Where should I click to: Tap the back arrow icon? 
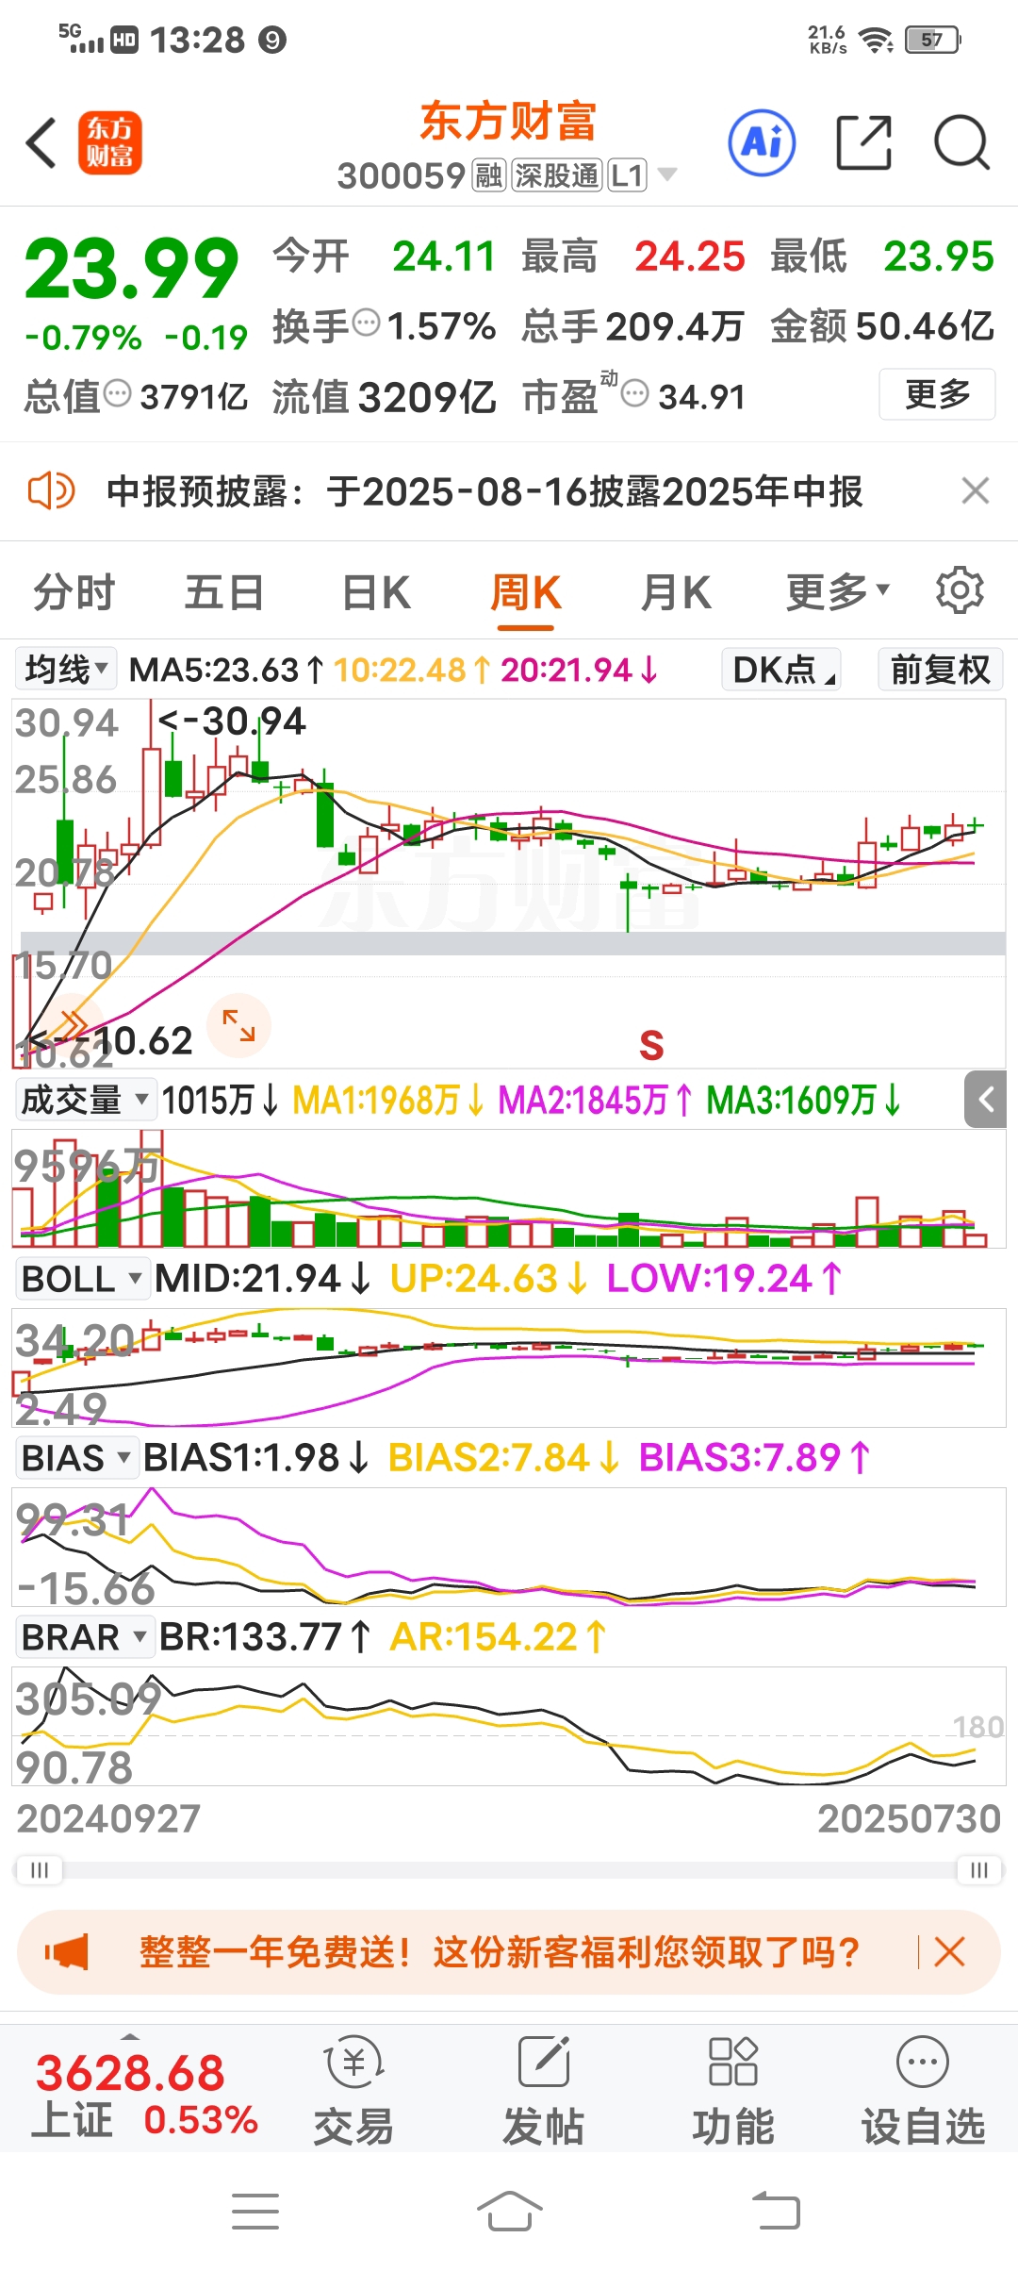41,143
